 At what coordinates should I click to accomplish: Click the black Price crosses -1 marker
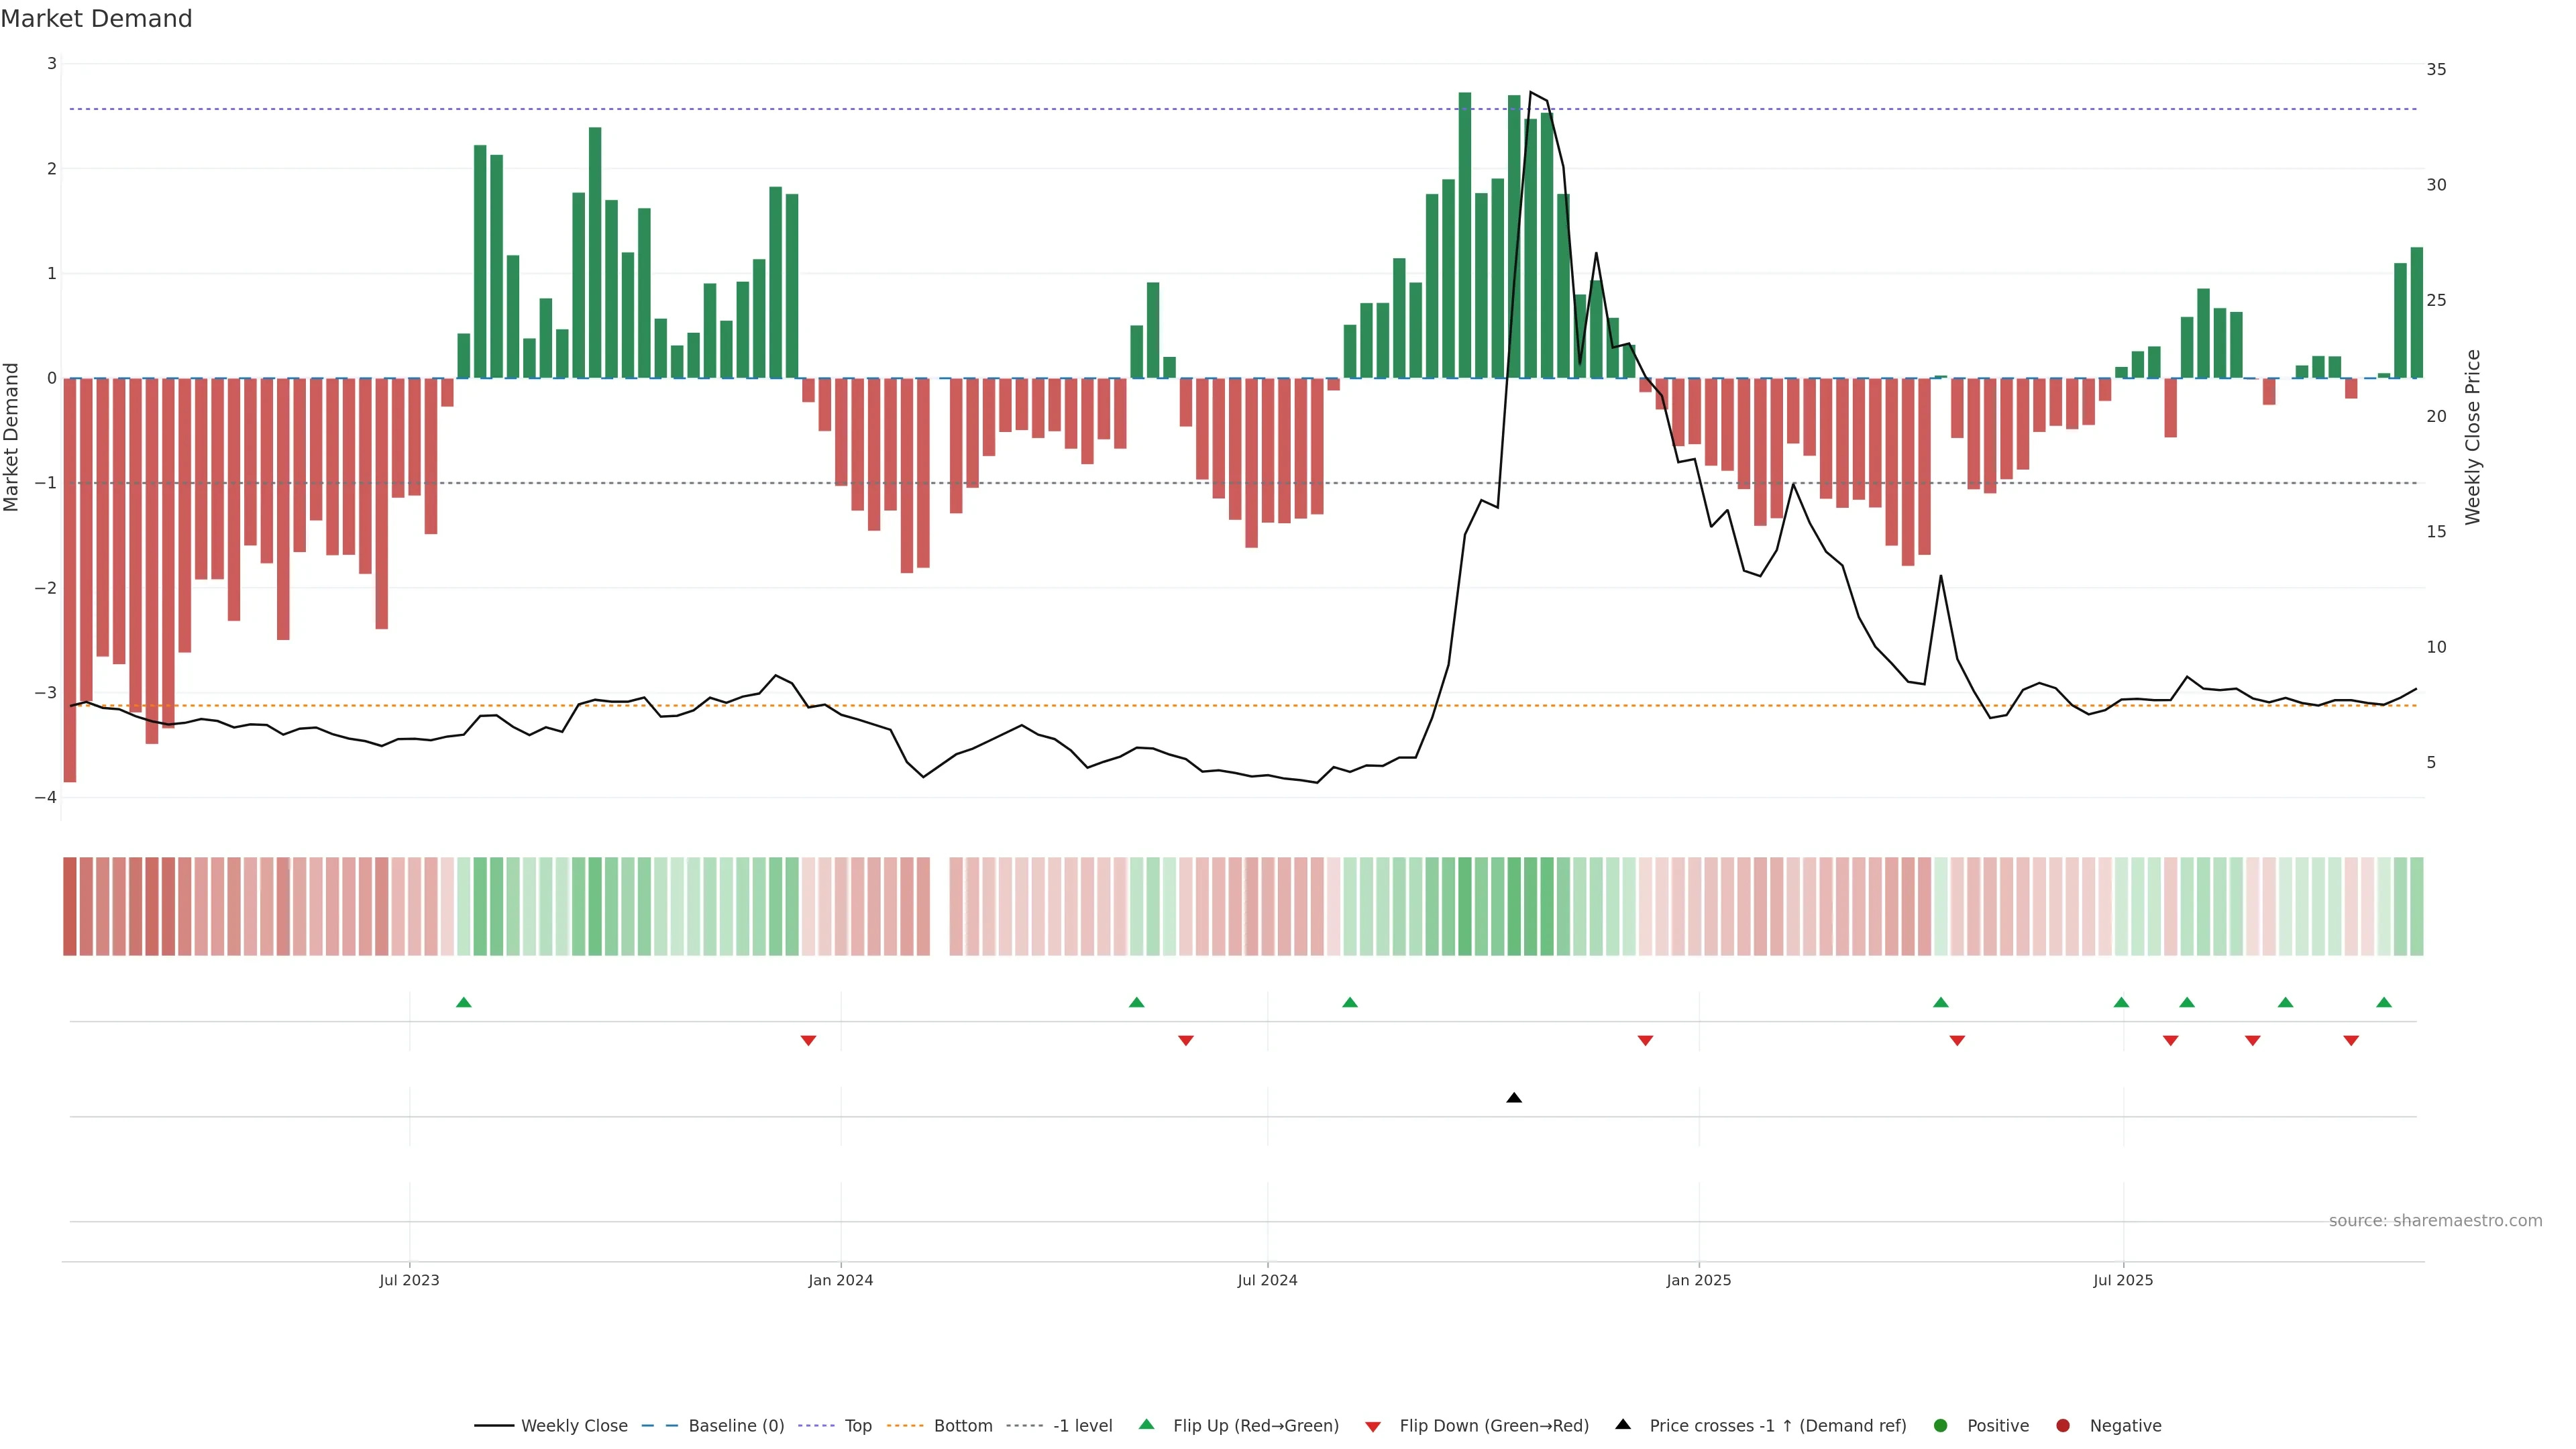click(1514, 1098)
